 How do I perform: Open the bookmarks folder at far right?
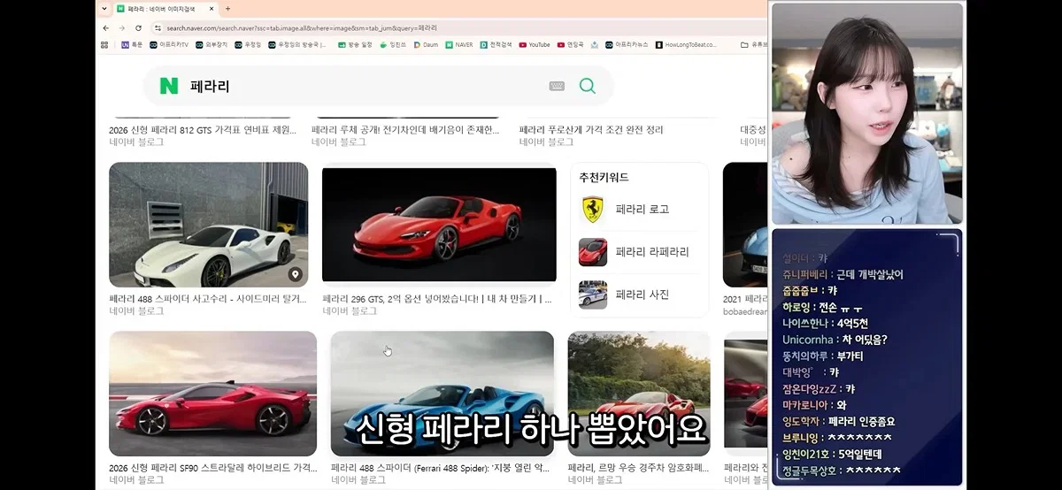tap(753, 44)
